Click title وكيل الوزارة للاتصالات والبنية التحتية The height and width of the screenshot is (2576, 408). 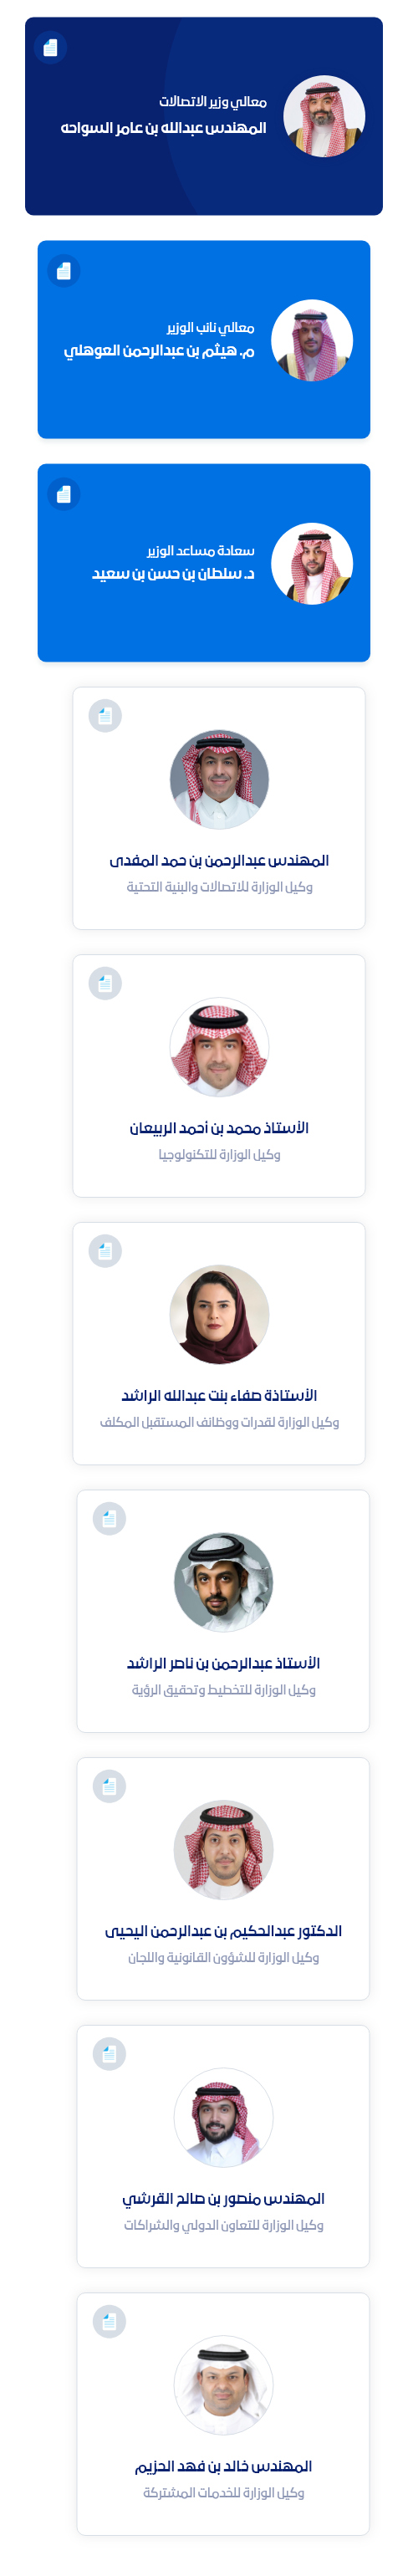(219, 887)
